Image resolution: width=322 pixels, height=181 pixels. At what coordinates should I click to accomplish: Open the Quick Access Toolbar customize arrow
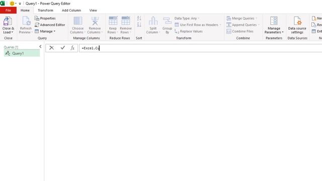pyautogui.click(x=20, y=4)
